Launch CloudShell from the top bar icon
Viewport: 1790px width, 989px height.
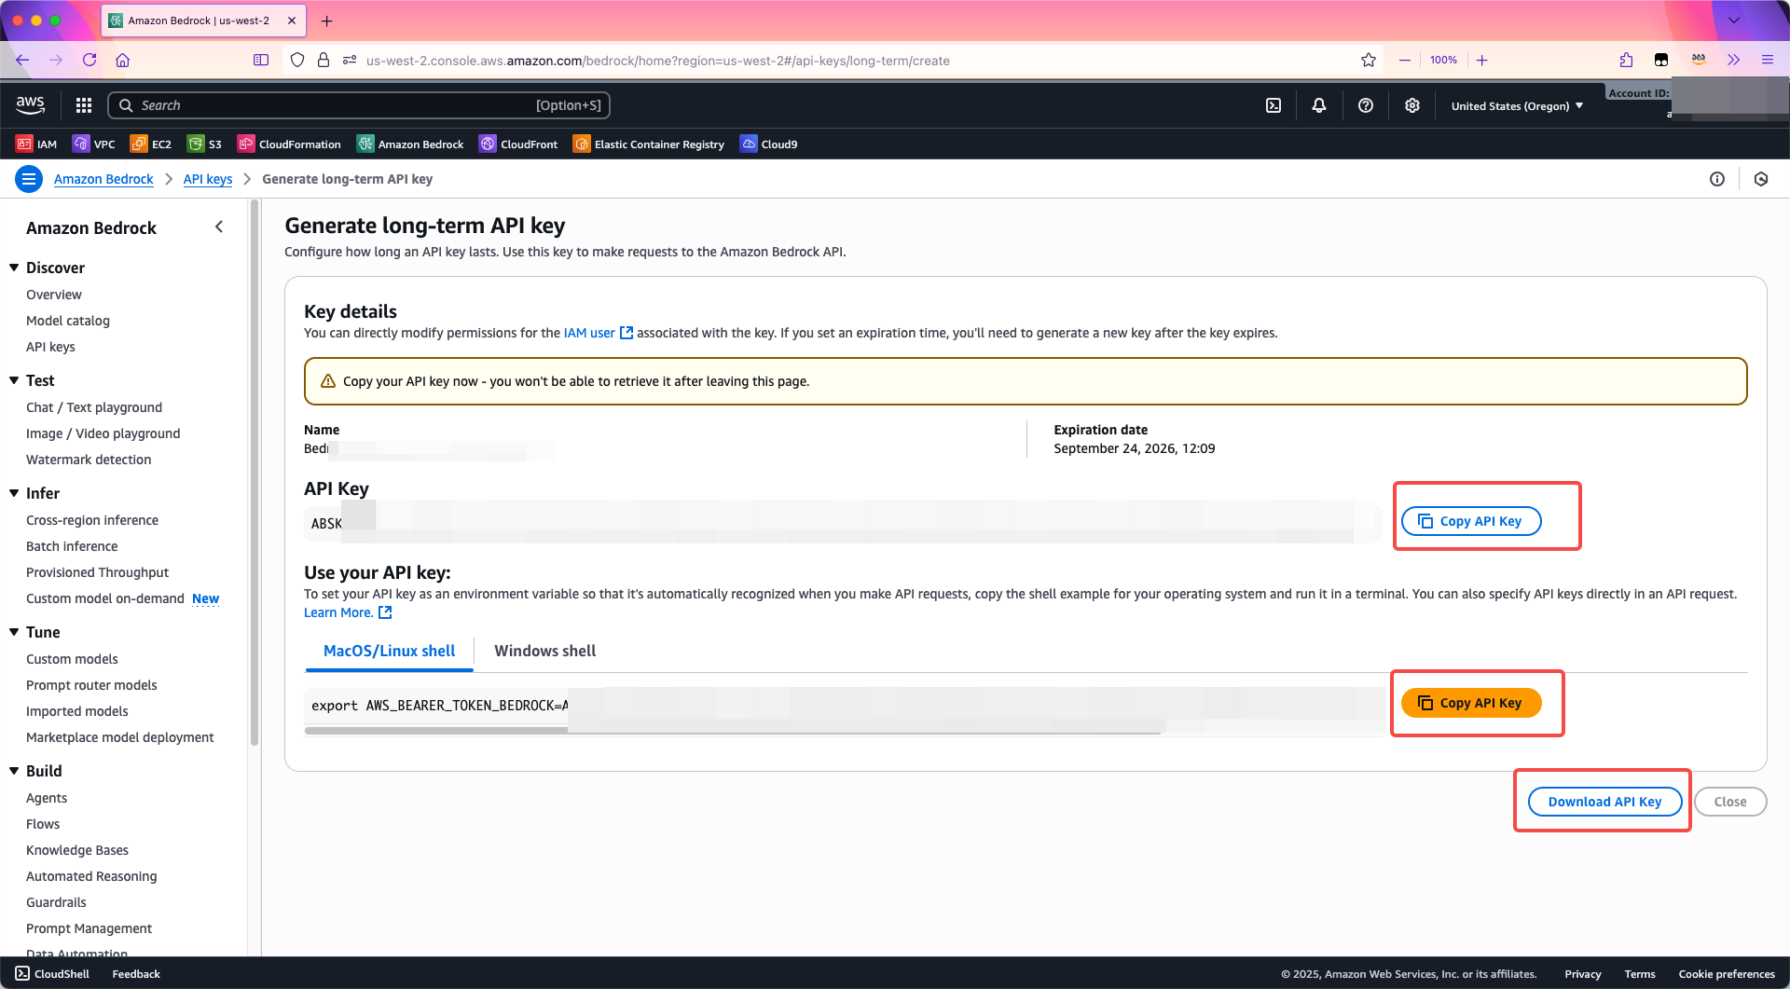(1274, 105)
